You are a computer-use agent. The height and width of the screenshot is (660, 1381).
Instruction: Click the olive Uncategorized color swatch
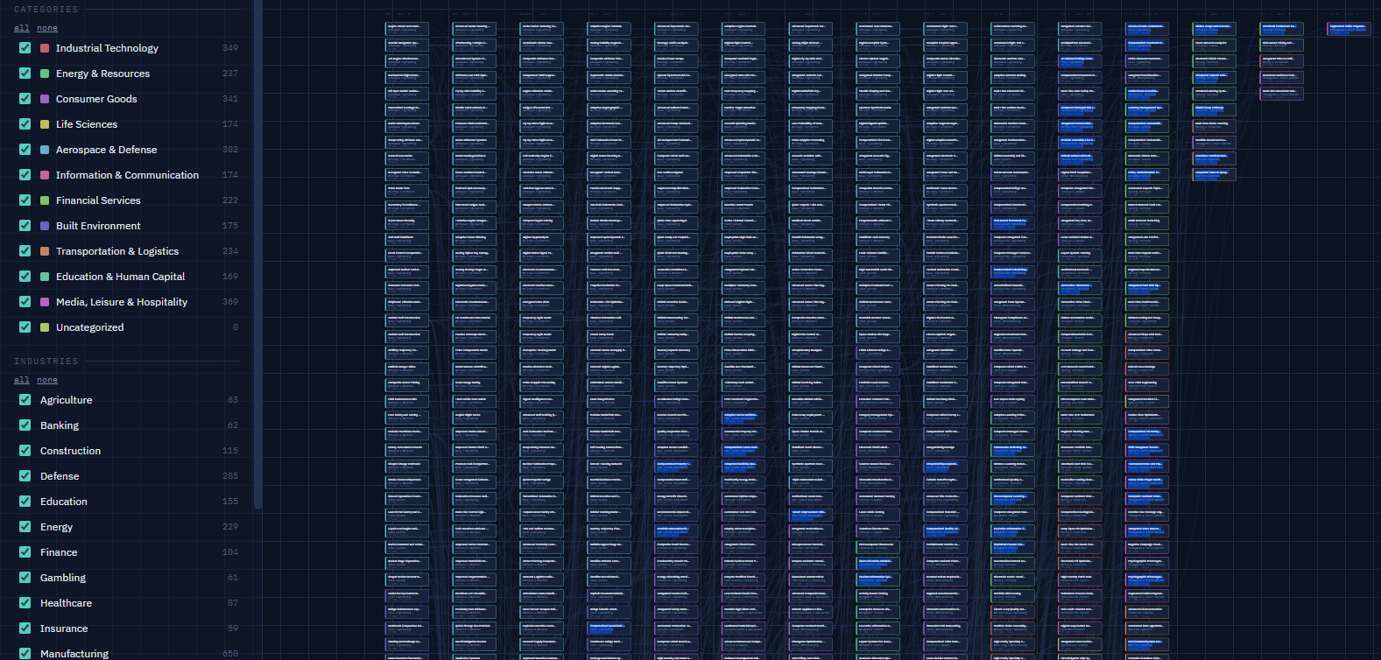(x=45, y=327)
